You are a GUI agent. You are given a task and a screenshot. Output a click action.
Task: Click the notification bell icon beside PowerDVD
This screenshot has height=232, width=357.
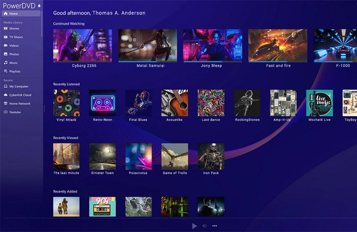39,6
